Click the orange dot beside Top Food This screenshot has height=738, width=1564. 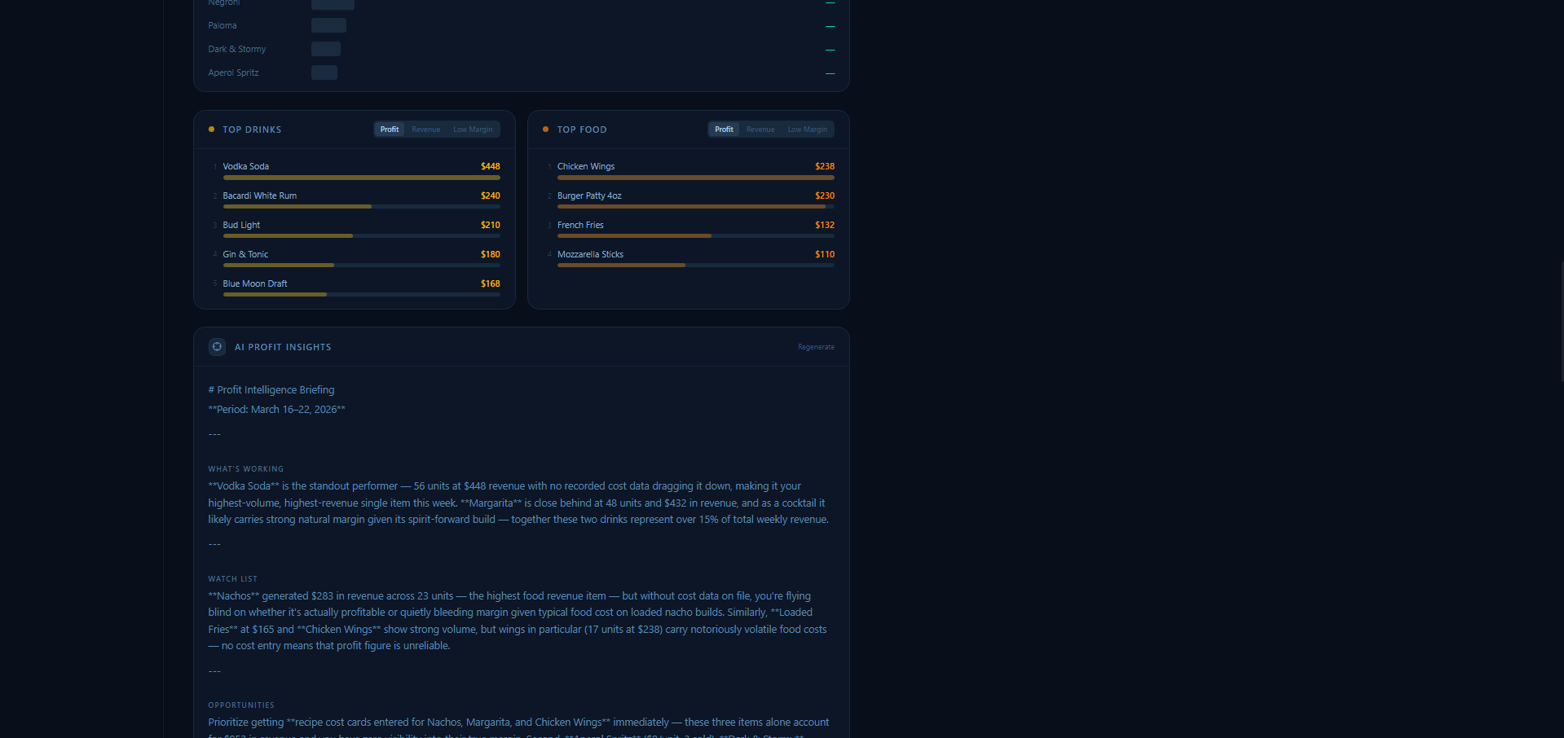[x=546, y=130]
